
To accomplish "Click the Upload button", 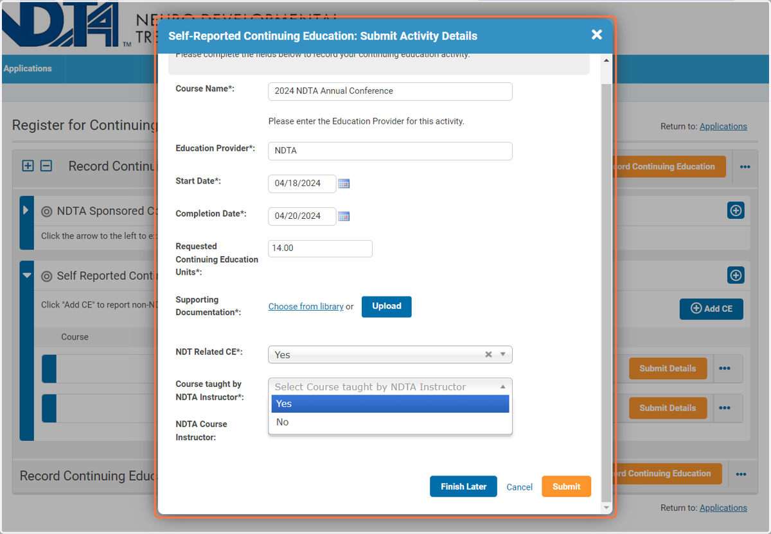I will [x=387, y=307].
